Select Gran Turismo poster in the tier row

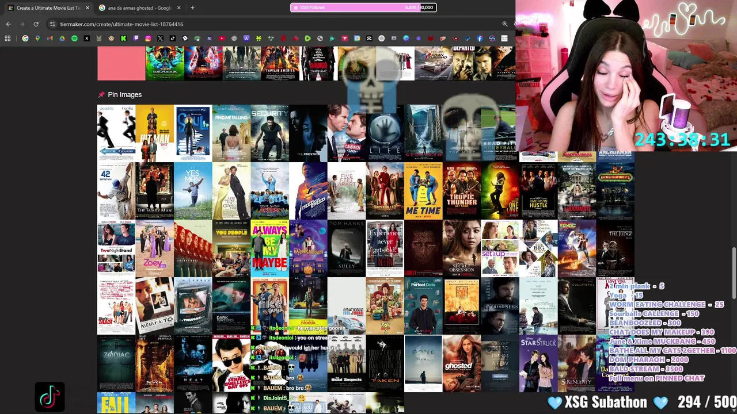click(x=433, y=63)
